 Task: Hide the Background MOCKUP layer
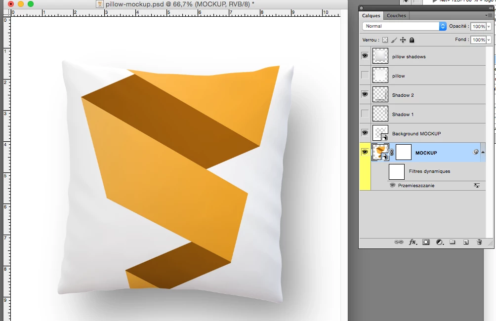tap(365, 133)
